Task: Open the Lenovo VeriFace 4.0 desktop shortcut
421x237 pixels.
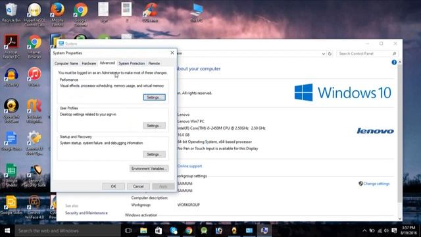Action: click(x=34, y=207)
